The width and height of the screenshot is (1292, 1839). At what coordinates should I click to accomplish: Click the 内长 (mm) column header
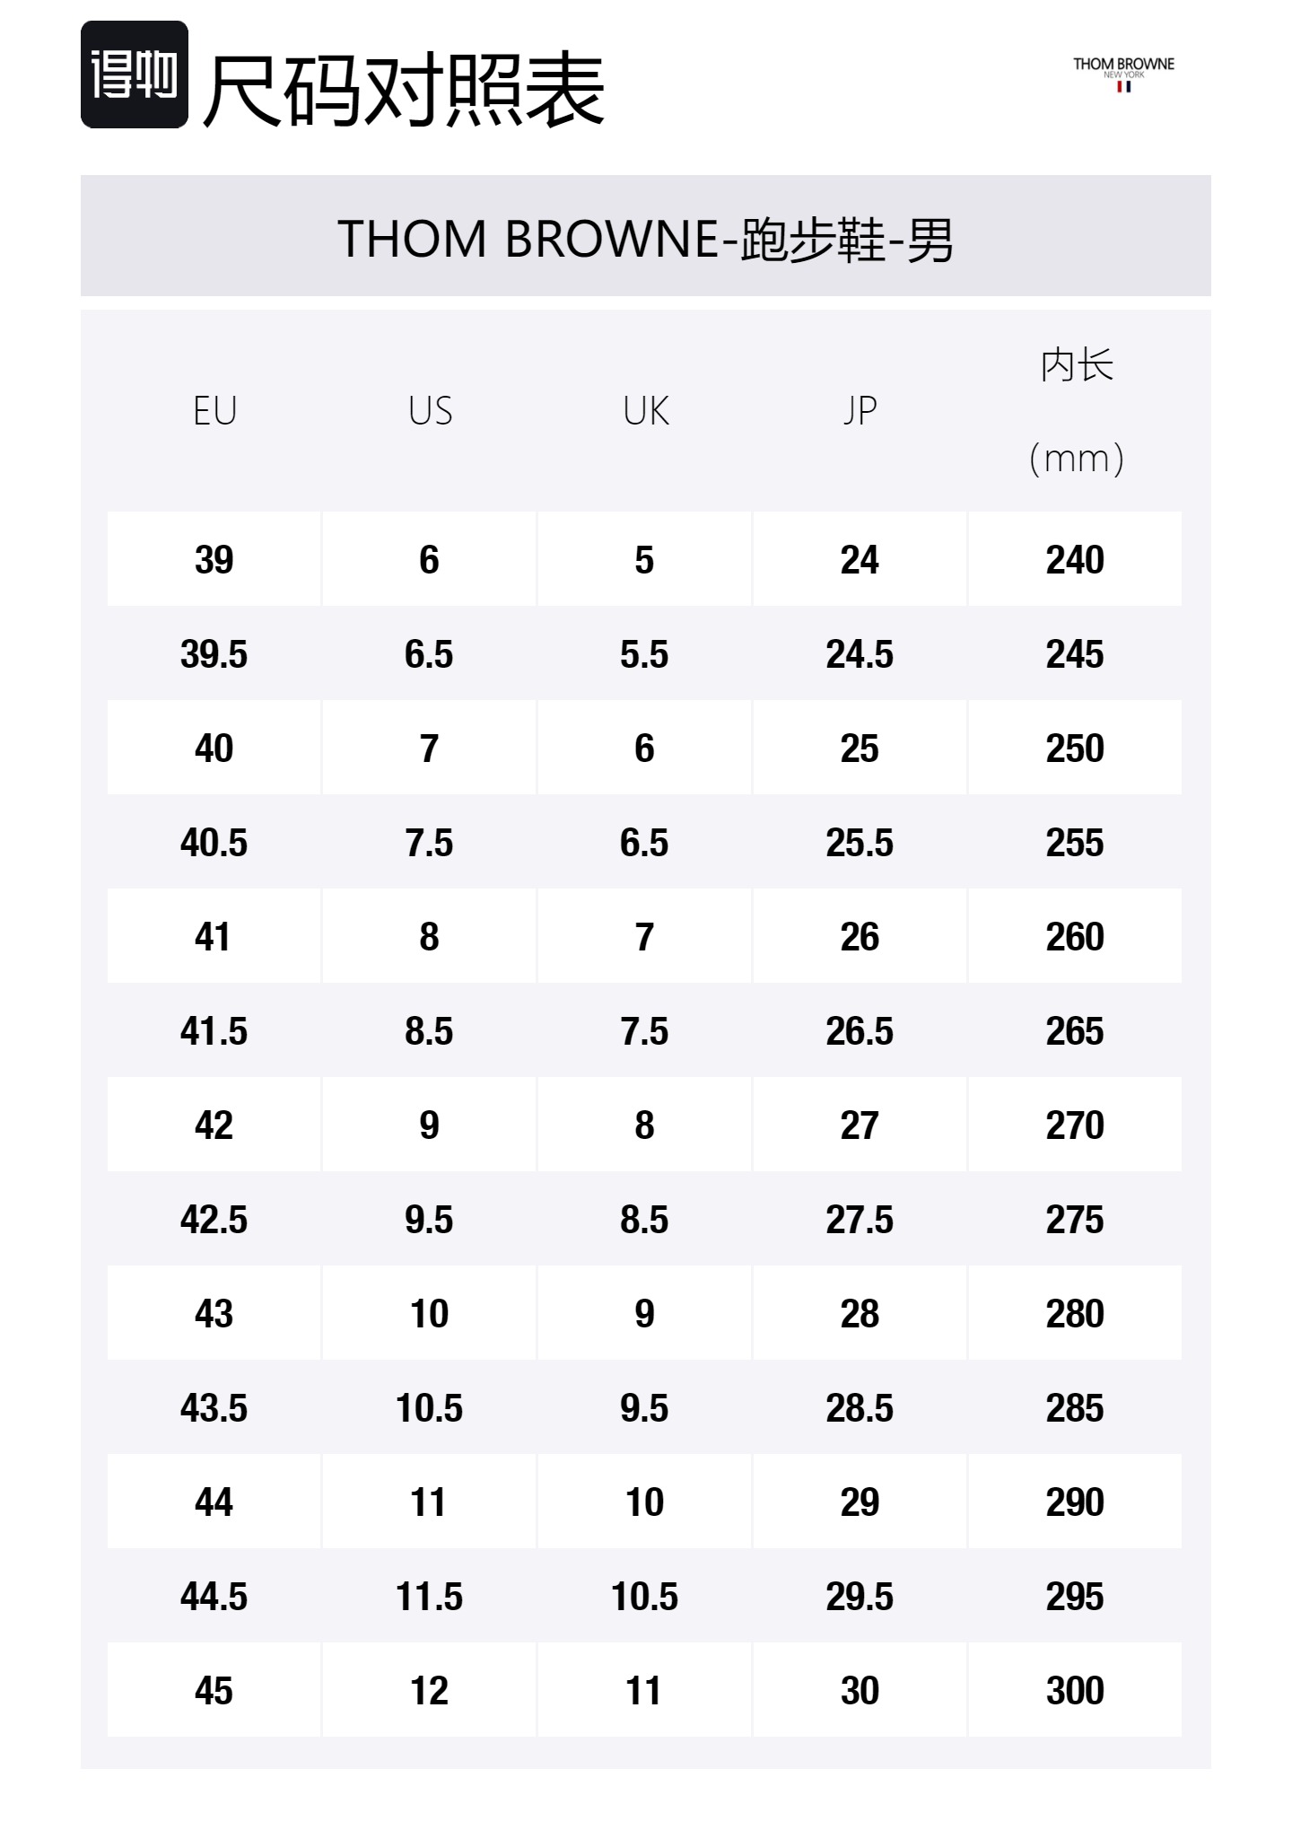point(1076,411)
